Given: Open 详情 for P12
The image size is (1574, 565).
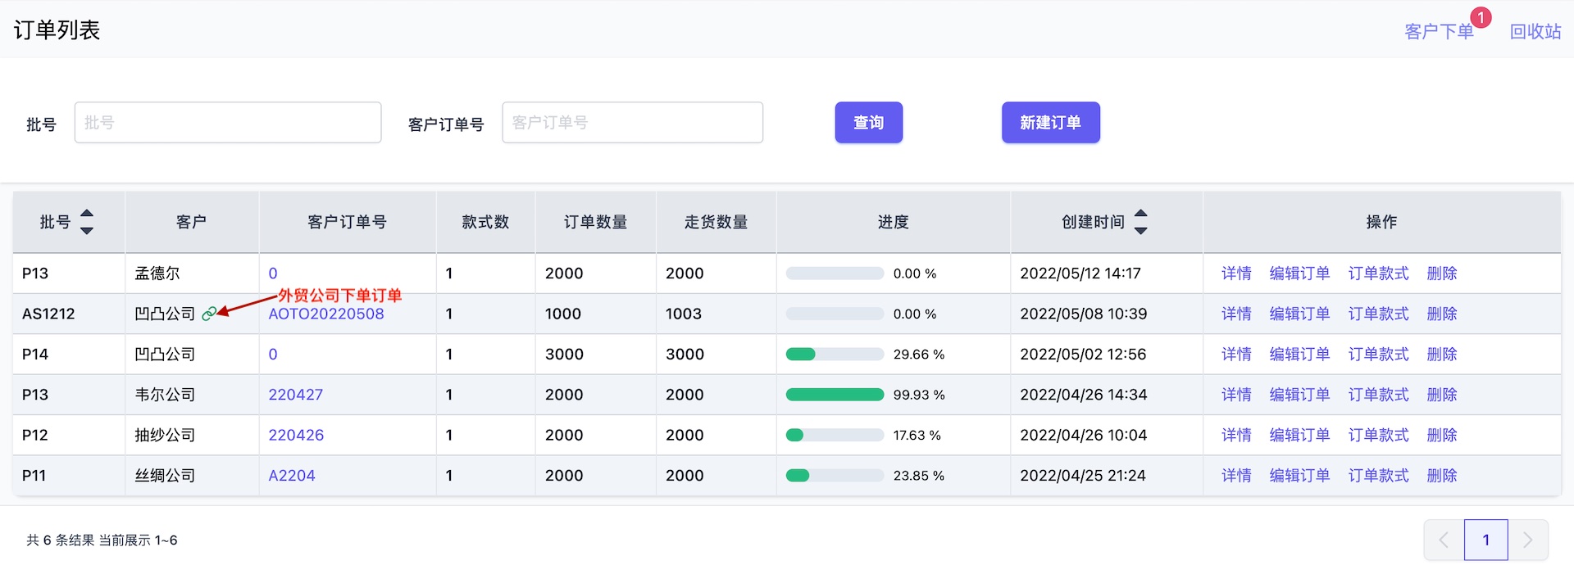Looking at the screenshot, I should 1236,435.
